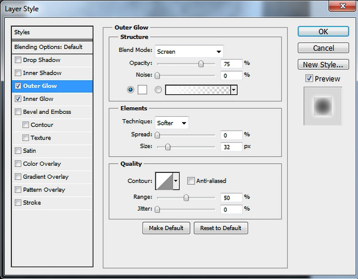Screen dimensions: 358x279
Task: Select the gradient glow radio button
Action: (x=158, y=89)
